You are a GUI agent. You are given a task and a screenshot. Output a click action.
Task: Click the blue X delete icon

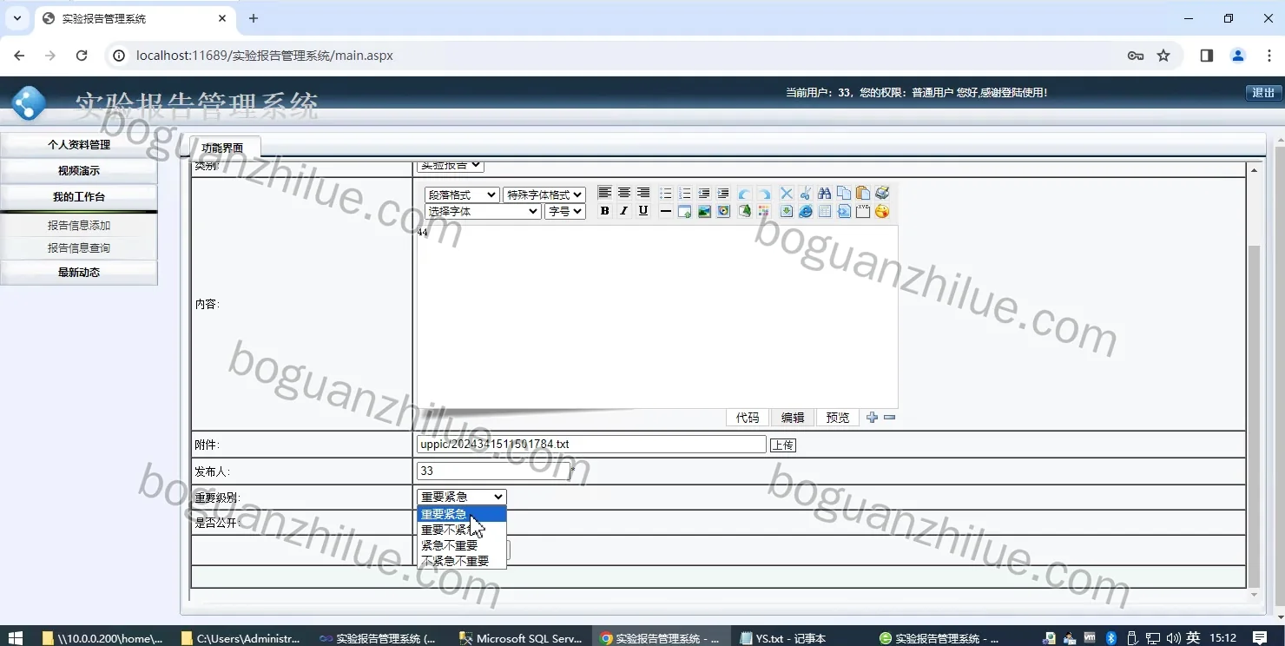pos(787,193)
